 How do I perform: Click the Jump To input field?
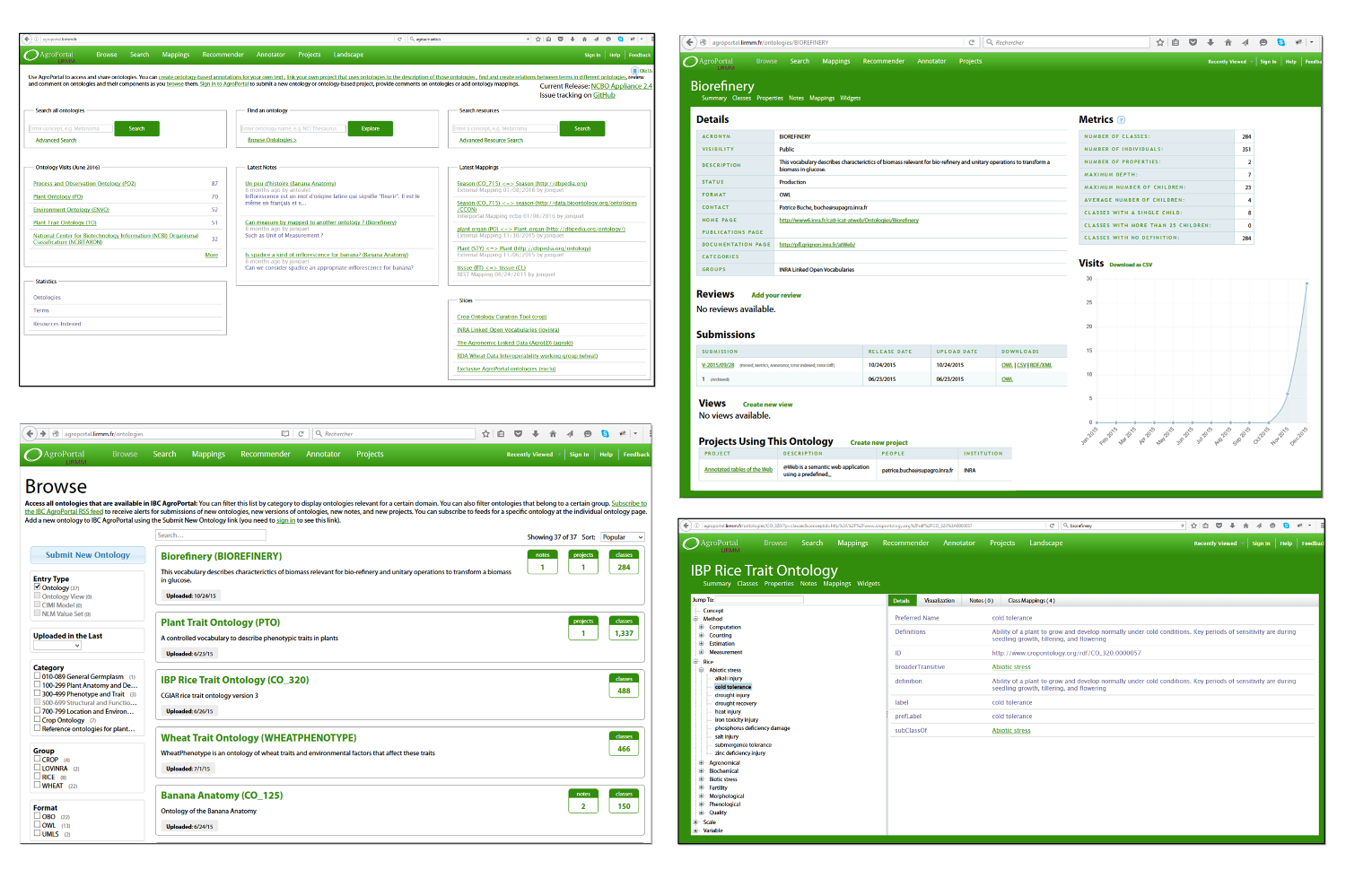coord(759,600)
